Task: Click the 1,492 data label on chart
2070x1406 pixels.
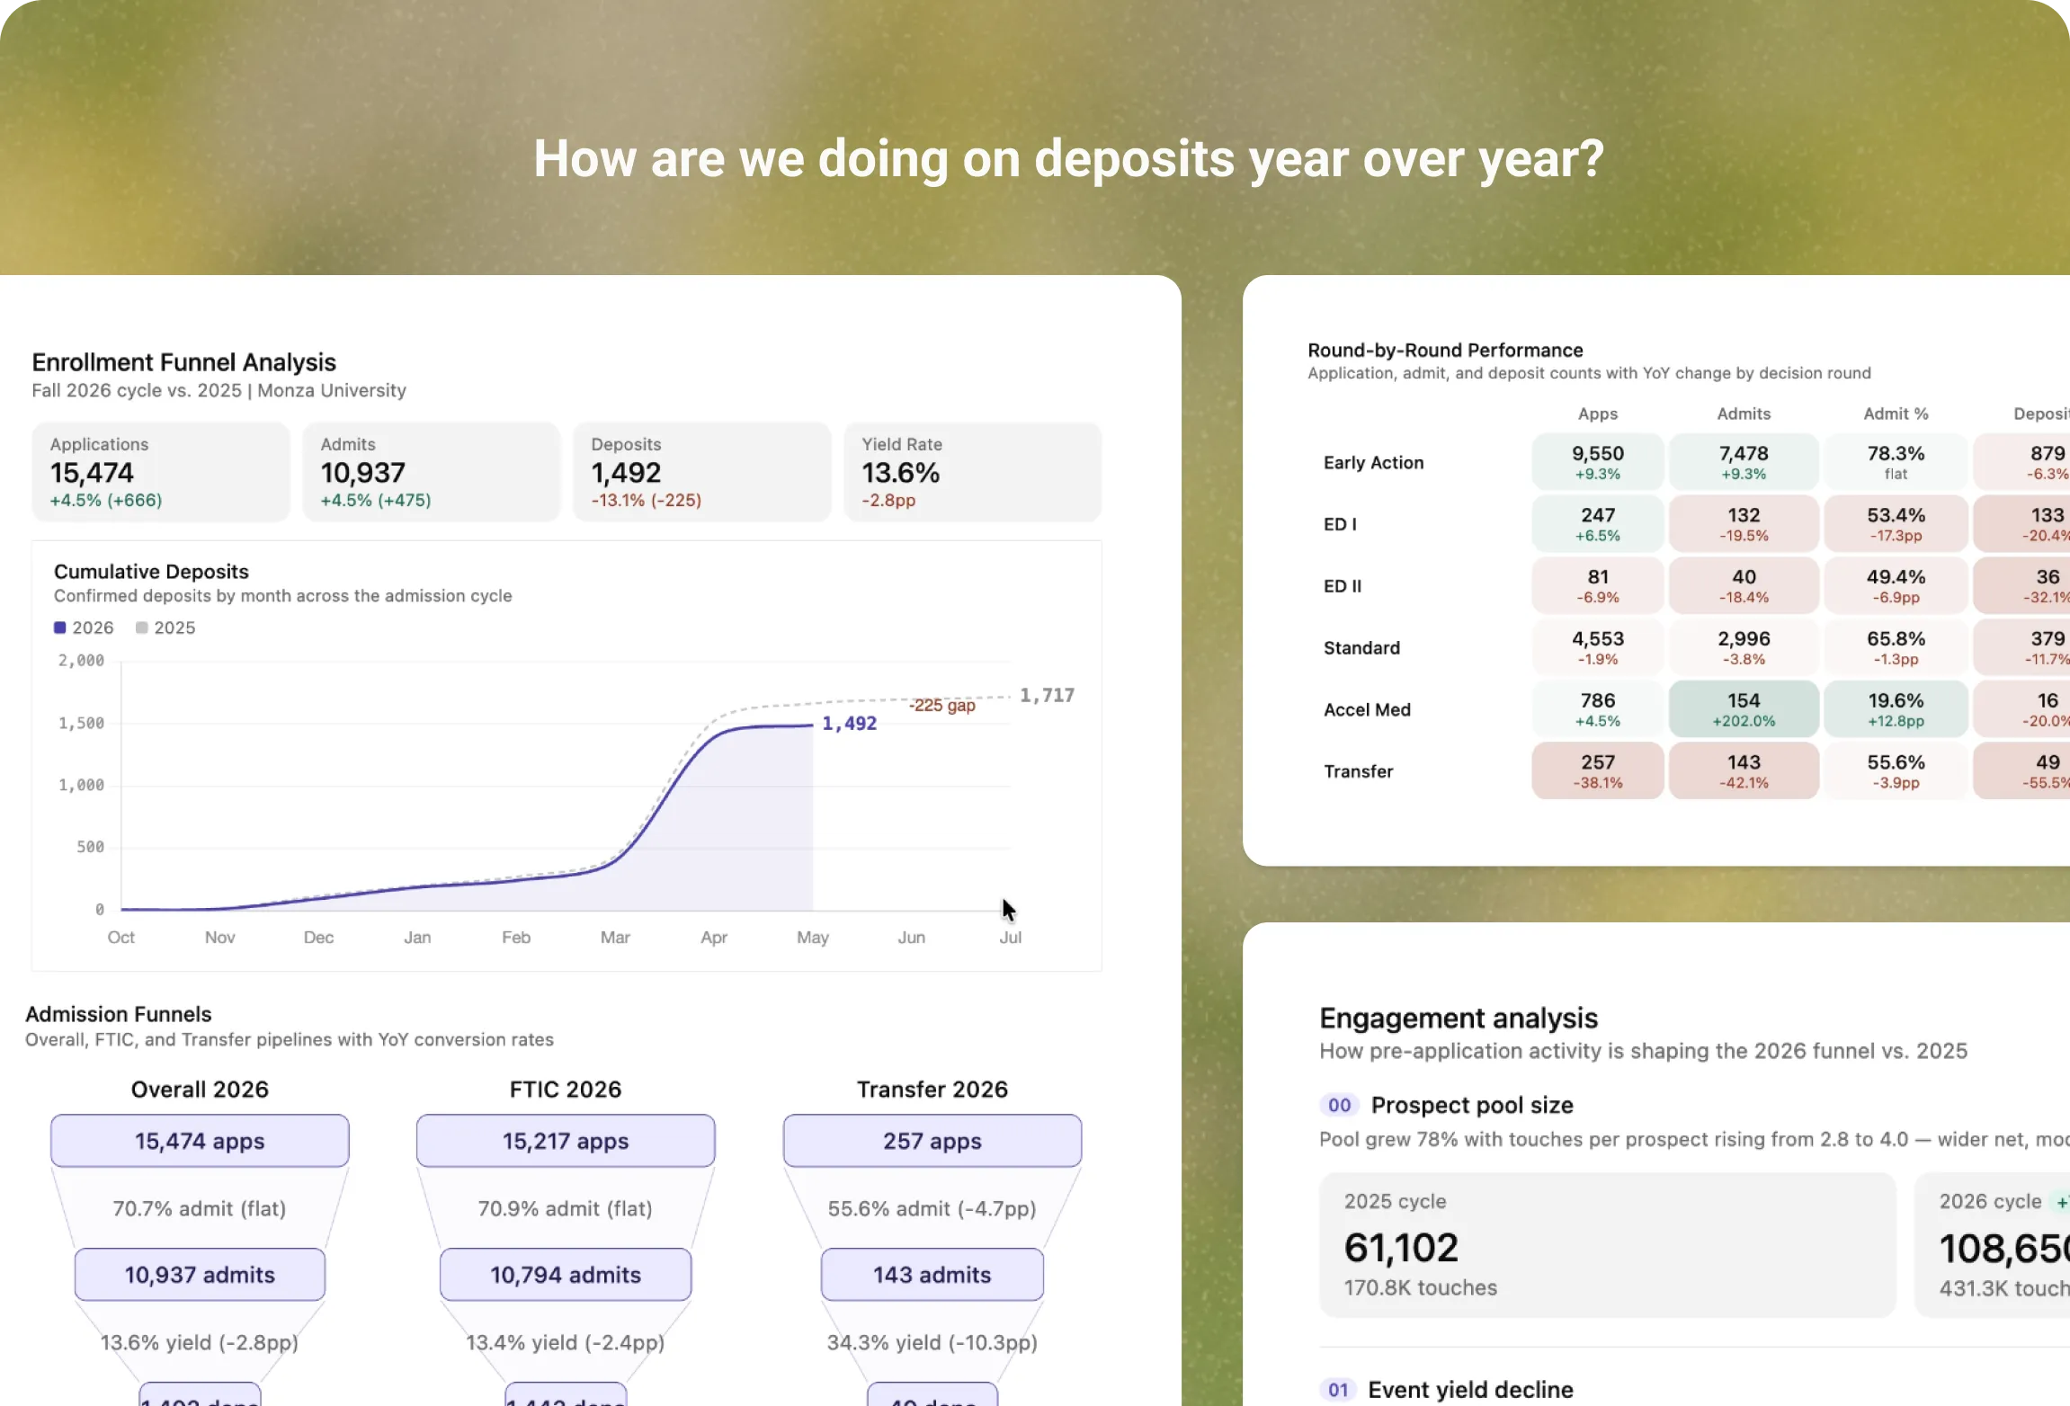Action: point(849,724)
